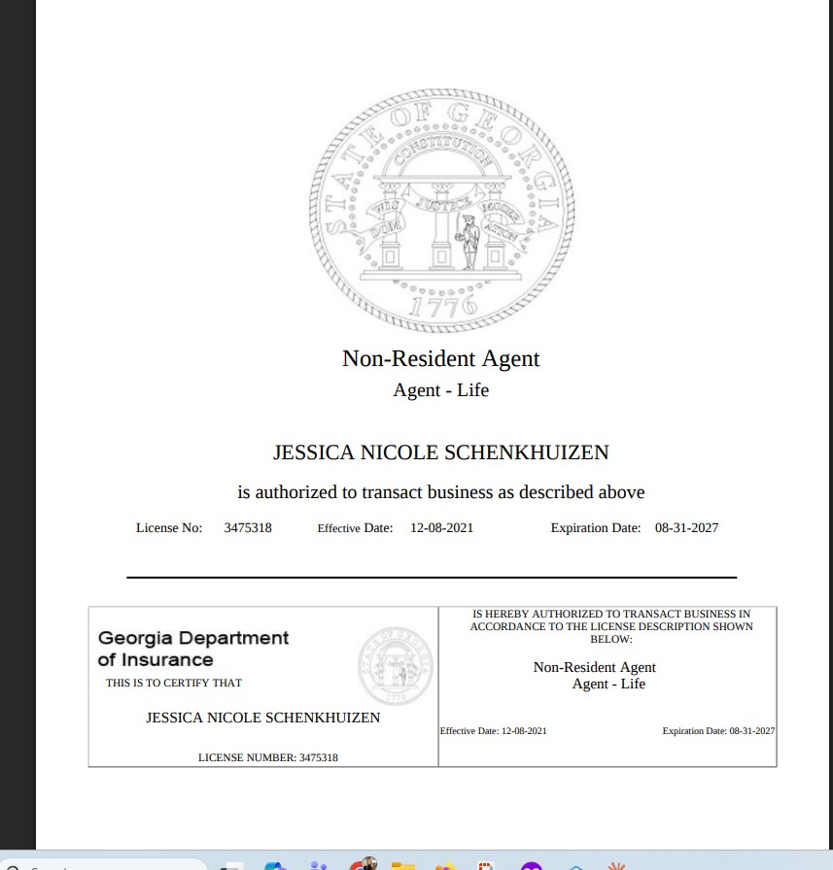
Task: Open Google Chrome from the taskbar
Action: coord(364,864)
